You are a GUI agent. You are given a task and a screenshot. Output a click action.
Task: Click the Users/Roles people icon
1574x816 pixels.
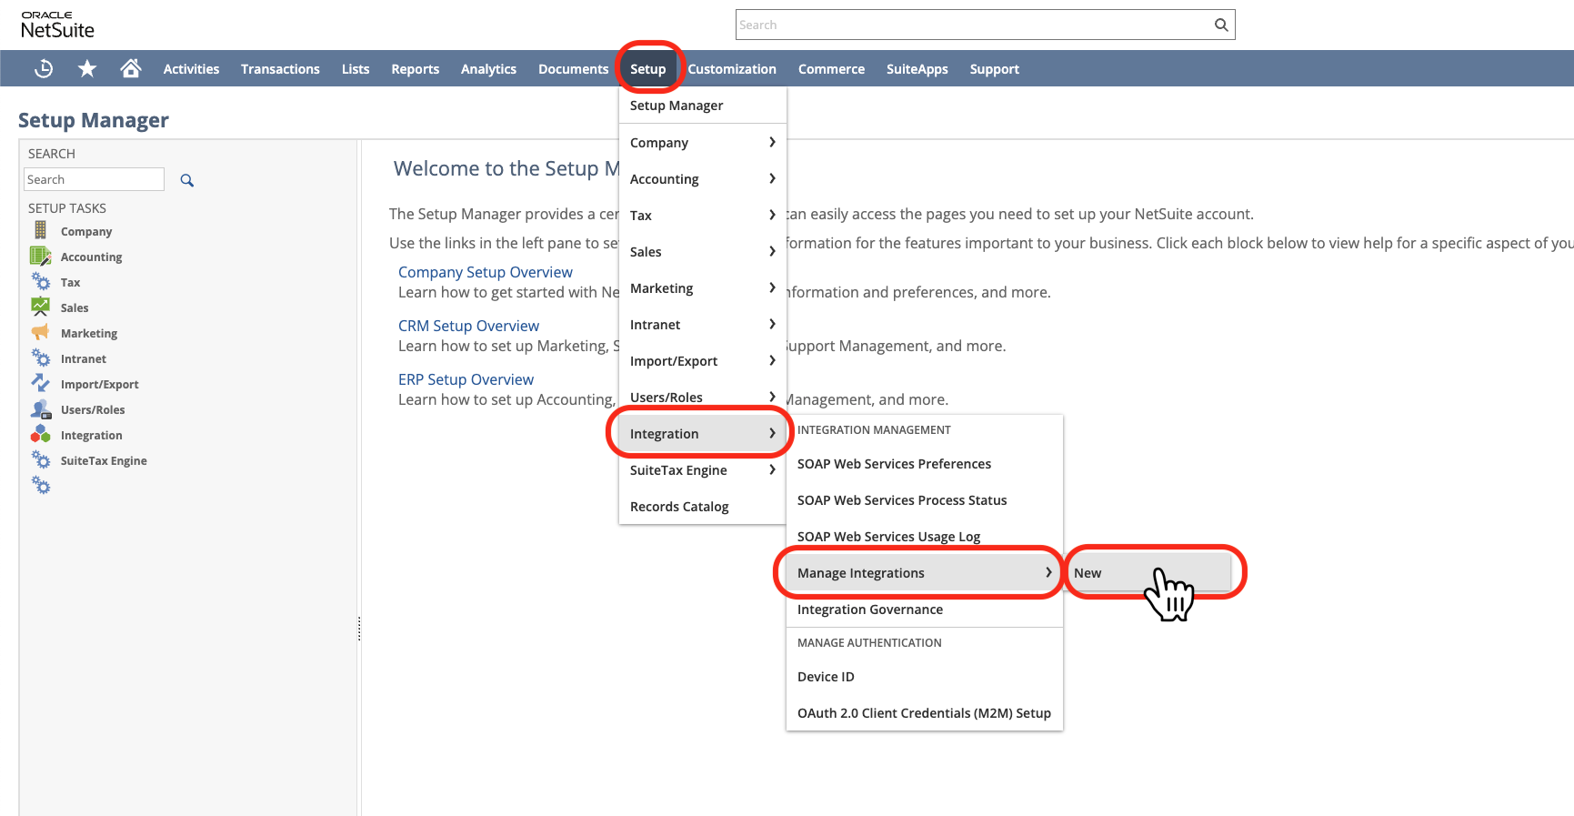tap(41, 408)
